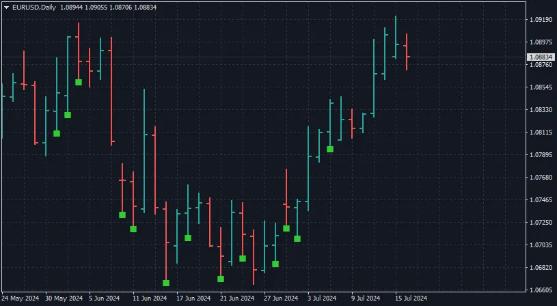The height and width of the screenshot is (306, 557).
Task: Click the leftmost green square marker near 1.08115
Action: coord(57,133)
